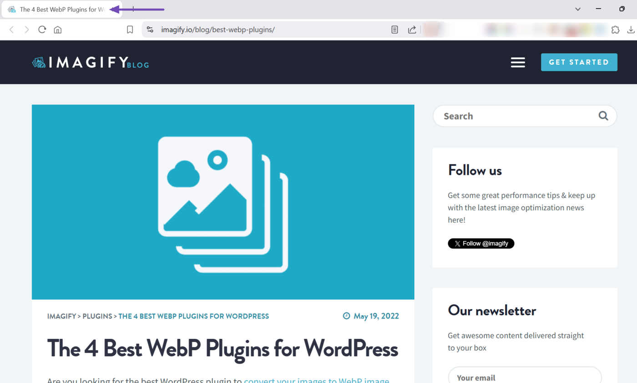Screen dimensions: 637x383
Task: Click the GET STARTED button
Action: click(x=579, y=62)
